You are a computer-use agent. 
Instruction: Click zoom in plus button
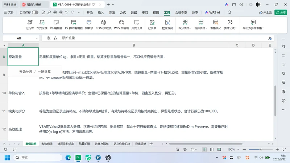coord(277,149)
